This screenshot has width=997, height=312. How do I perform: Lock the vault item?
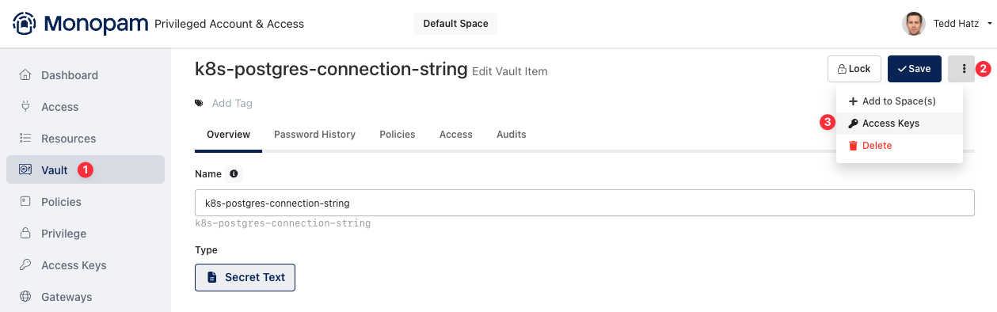click(x=854, y=69)
